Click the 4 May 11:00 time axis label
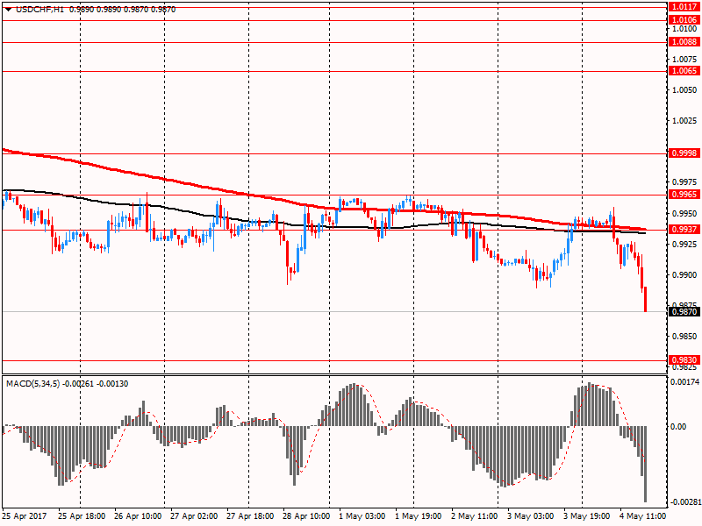Screen dimensions: 702x526 pyautogui.click(x=643, y=516)
